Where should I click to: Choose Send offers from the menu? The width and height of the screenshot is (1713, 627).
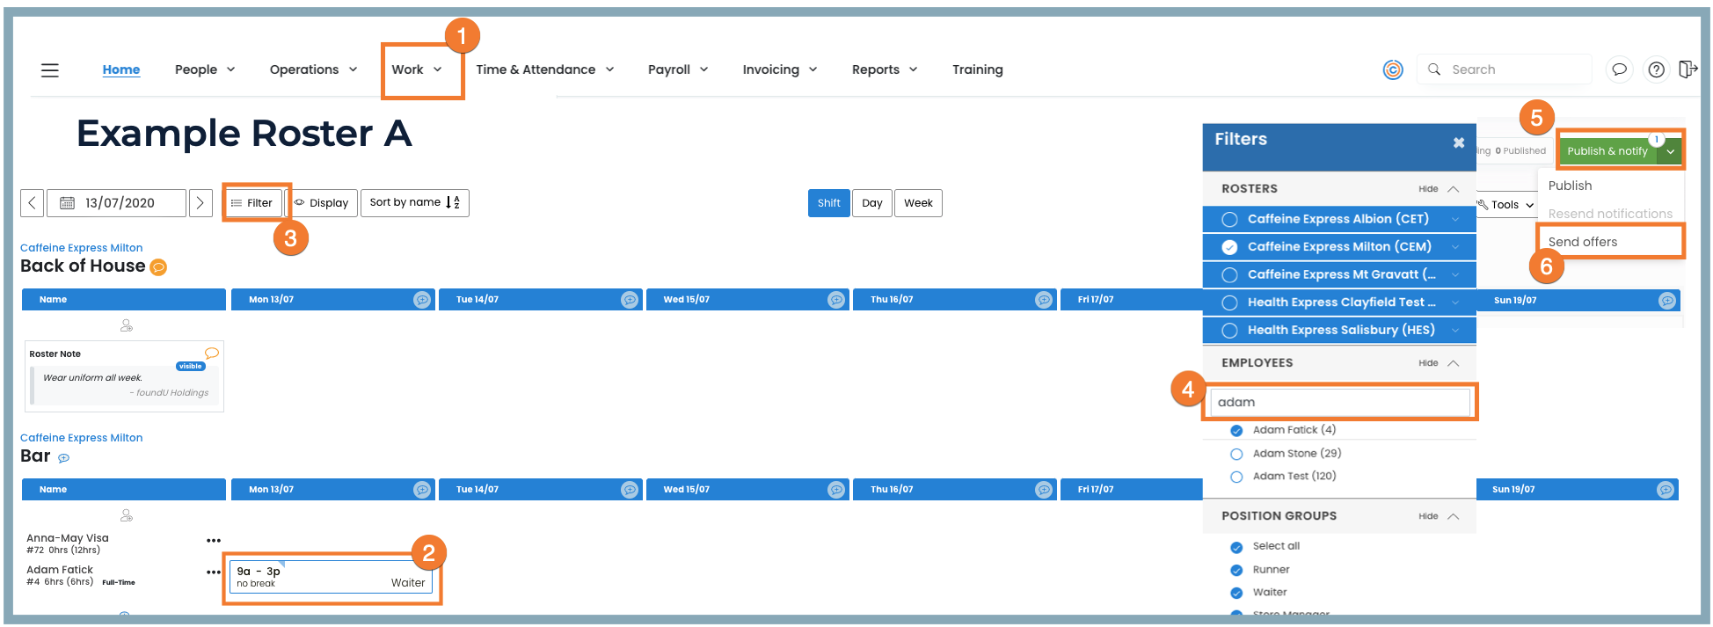(x=1582, y=242)
